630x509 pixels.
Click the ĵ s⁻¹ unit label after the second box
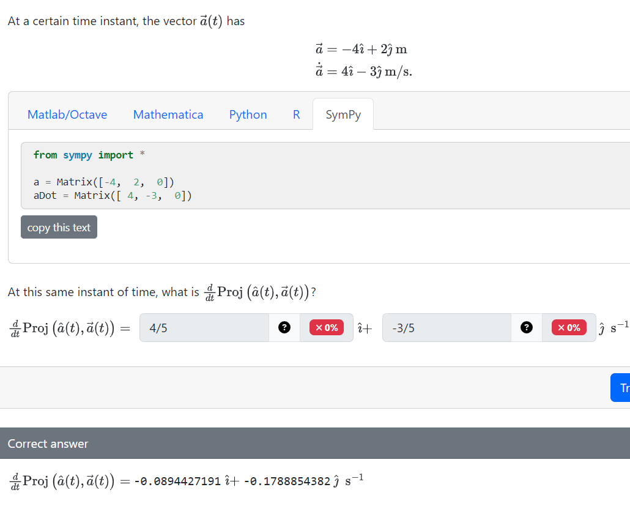(x=613, y=327)
